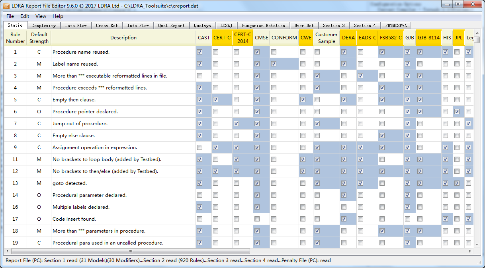Toggle HIS checkbox for rule 9
The height and width of the screenshot is (268, 485).
coord(445,148)
